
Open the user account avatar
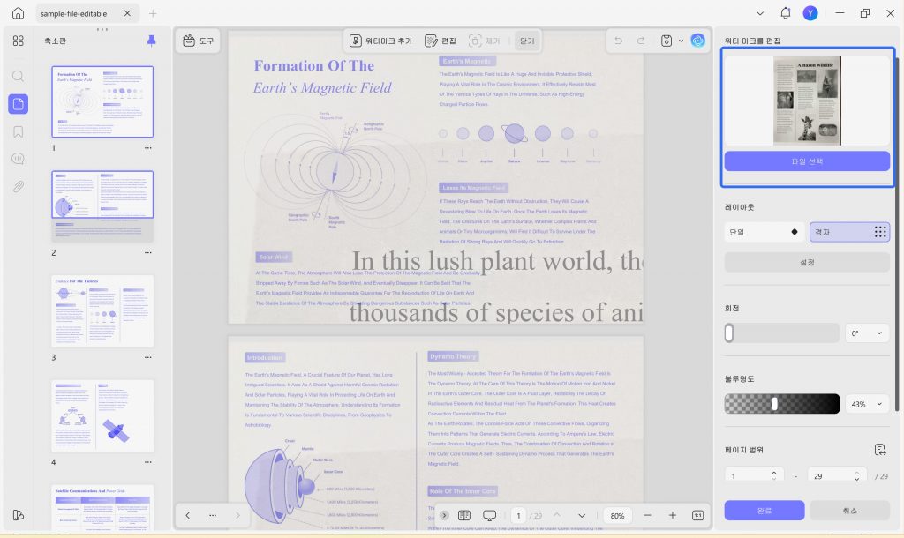(810, 12)
